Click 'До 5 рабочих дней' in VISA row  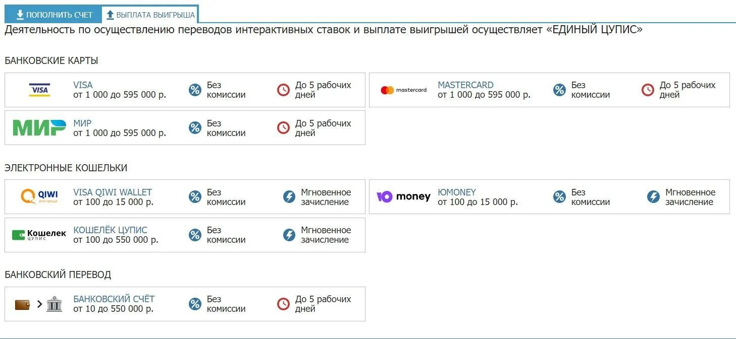tap(323, 90)
